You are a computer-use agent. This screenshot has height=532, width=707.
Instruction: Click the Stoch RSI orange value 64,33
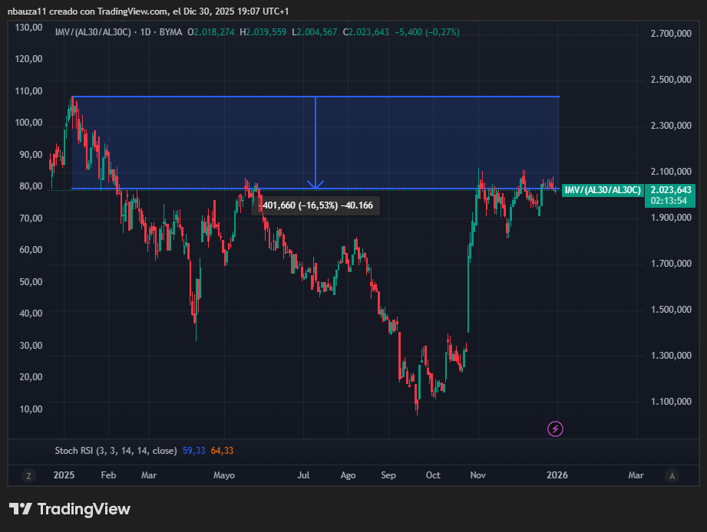tap(222, 451)
